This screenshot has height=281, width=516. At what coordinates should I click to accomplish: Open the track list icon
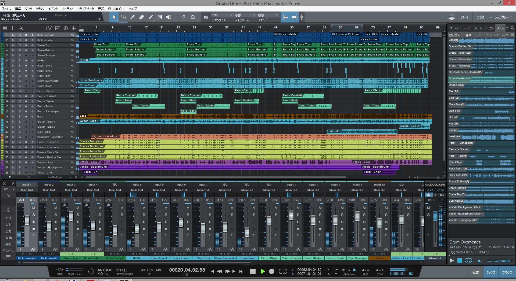tap(5, 28)
